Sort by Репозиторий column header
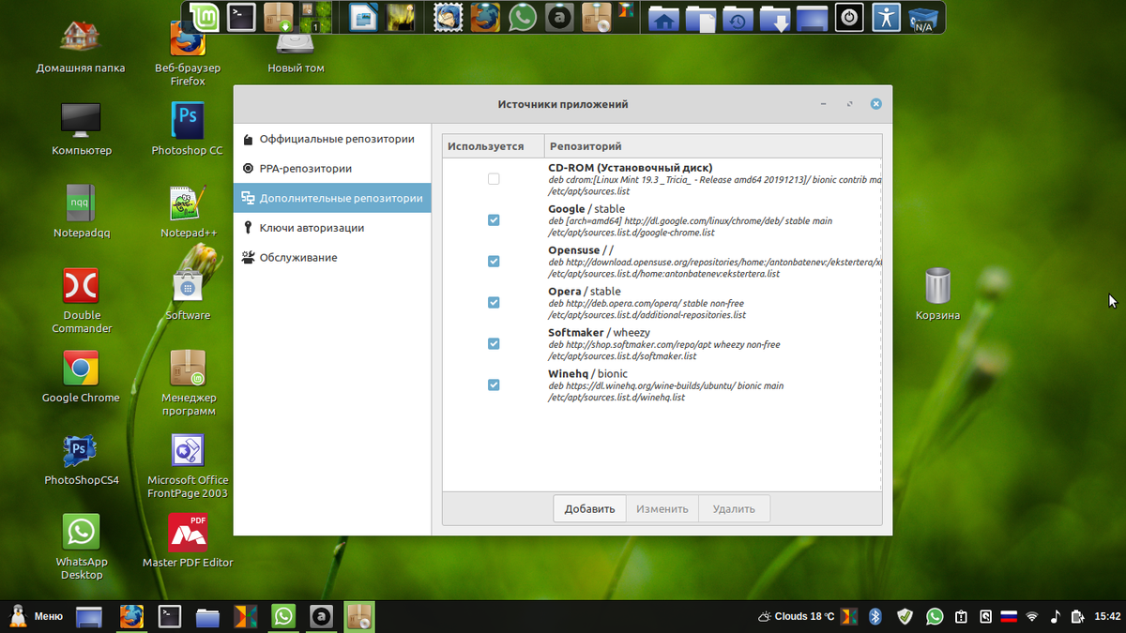Viewport: 1126px width, 633px height. coord(713,146)
